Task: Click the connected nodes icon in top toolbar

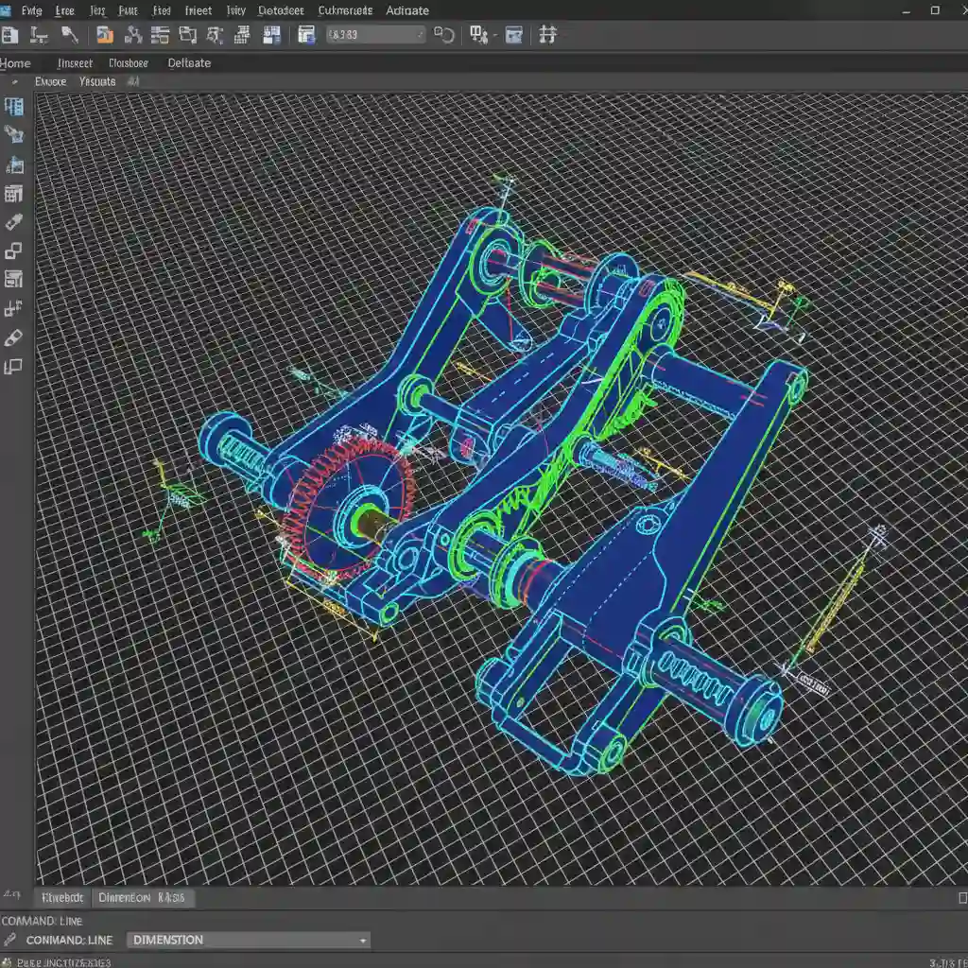Action: pyautogui.click(x=132, y=35)
